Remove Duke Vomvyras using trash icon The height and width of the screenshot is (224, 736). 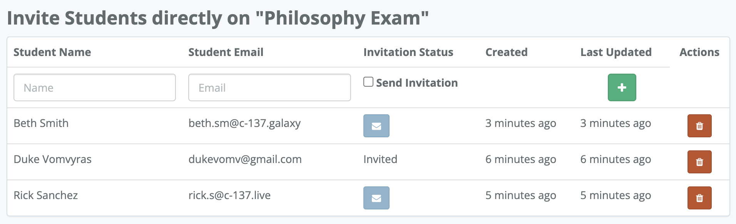pos(699,162)
